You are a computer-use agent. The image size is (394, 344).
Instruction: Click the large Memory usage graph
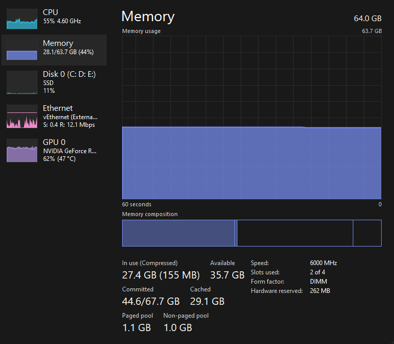tap(251, 117)
